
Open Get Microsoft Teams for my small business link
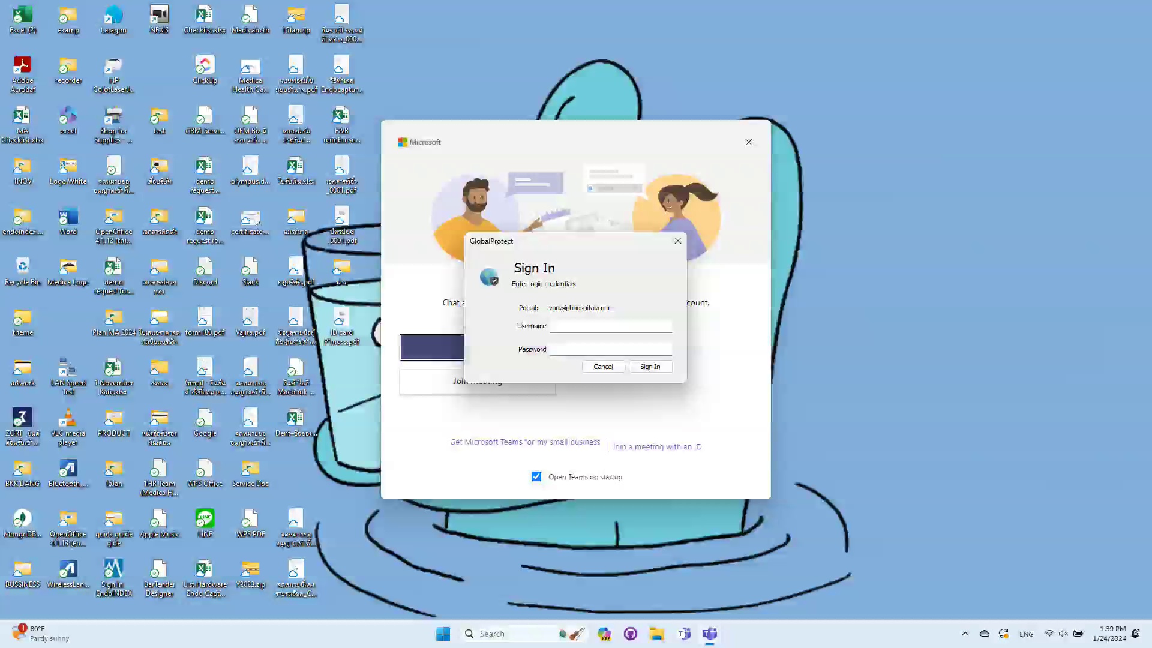coord(525,442)
